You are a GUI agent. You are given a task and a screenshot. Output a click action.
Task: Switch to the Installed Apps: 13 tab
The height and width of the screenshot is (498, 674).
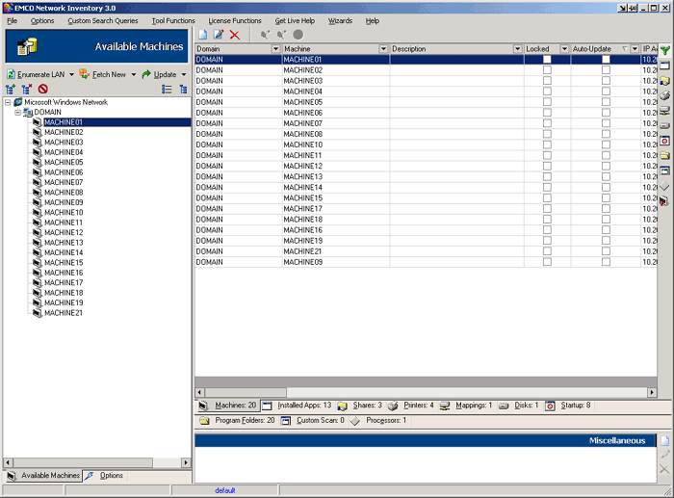coord(298,406)
